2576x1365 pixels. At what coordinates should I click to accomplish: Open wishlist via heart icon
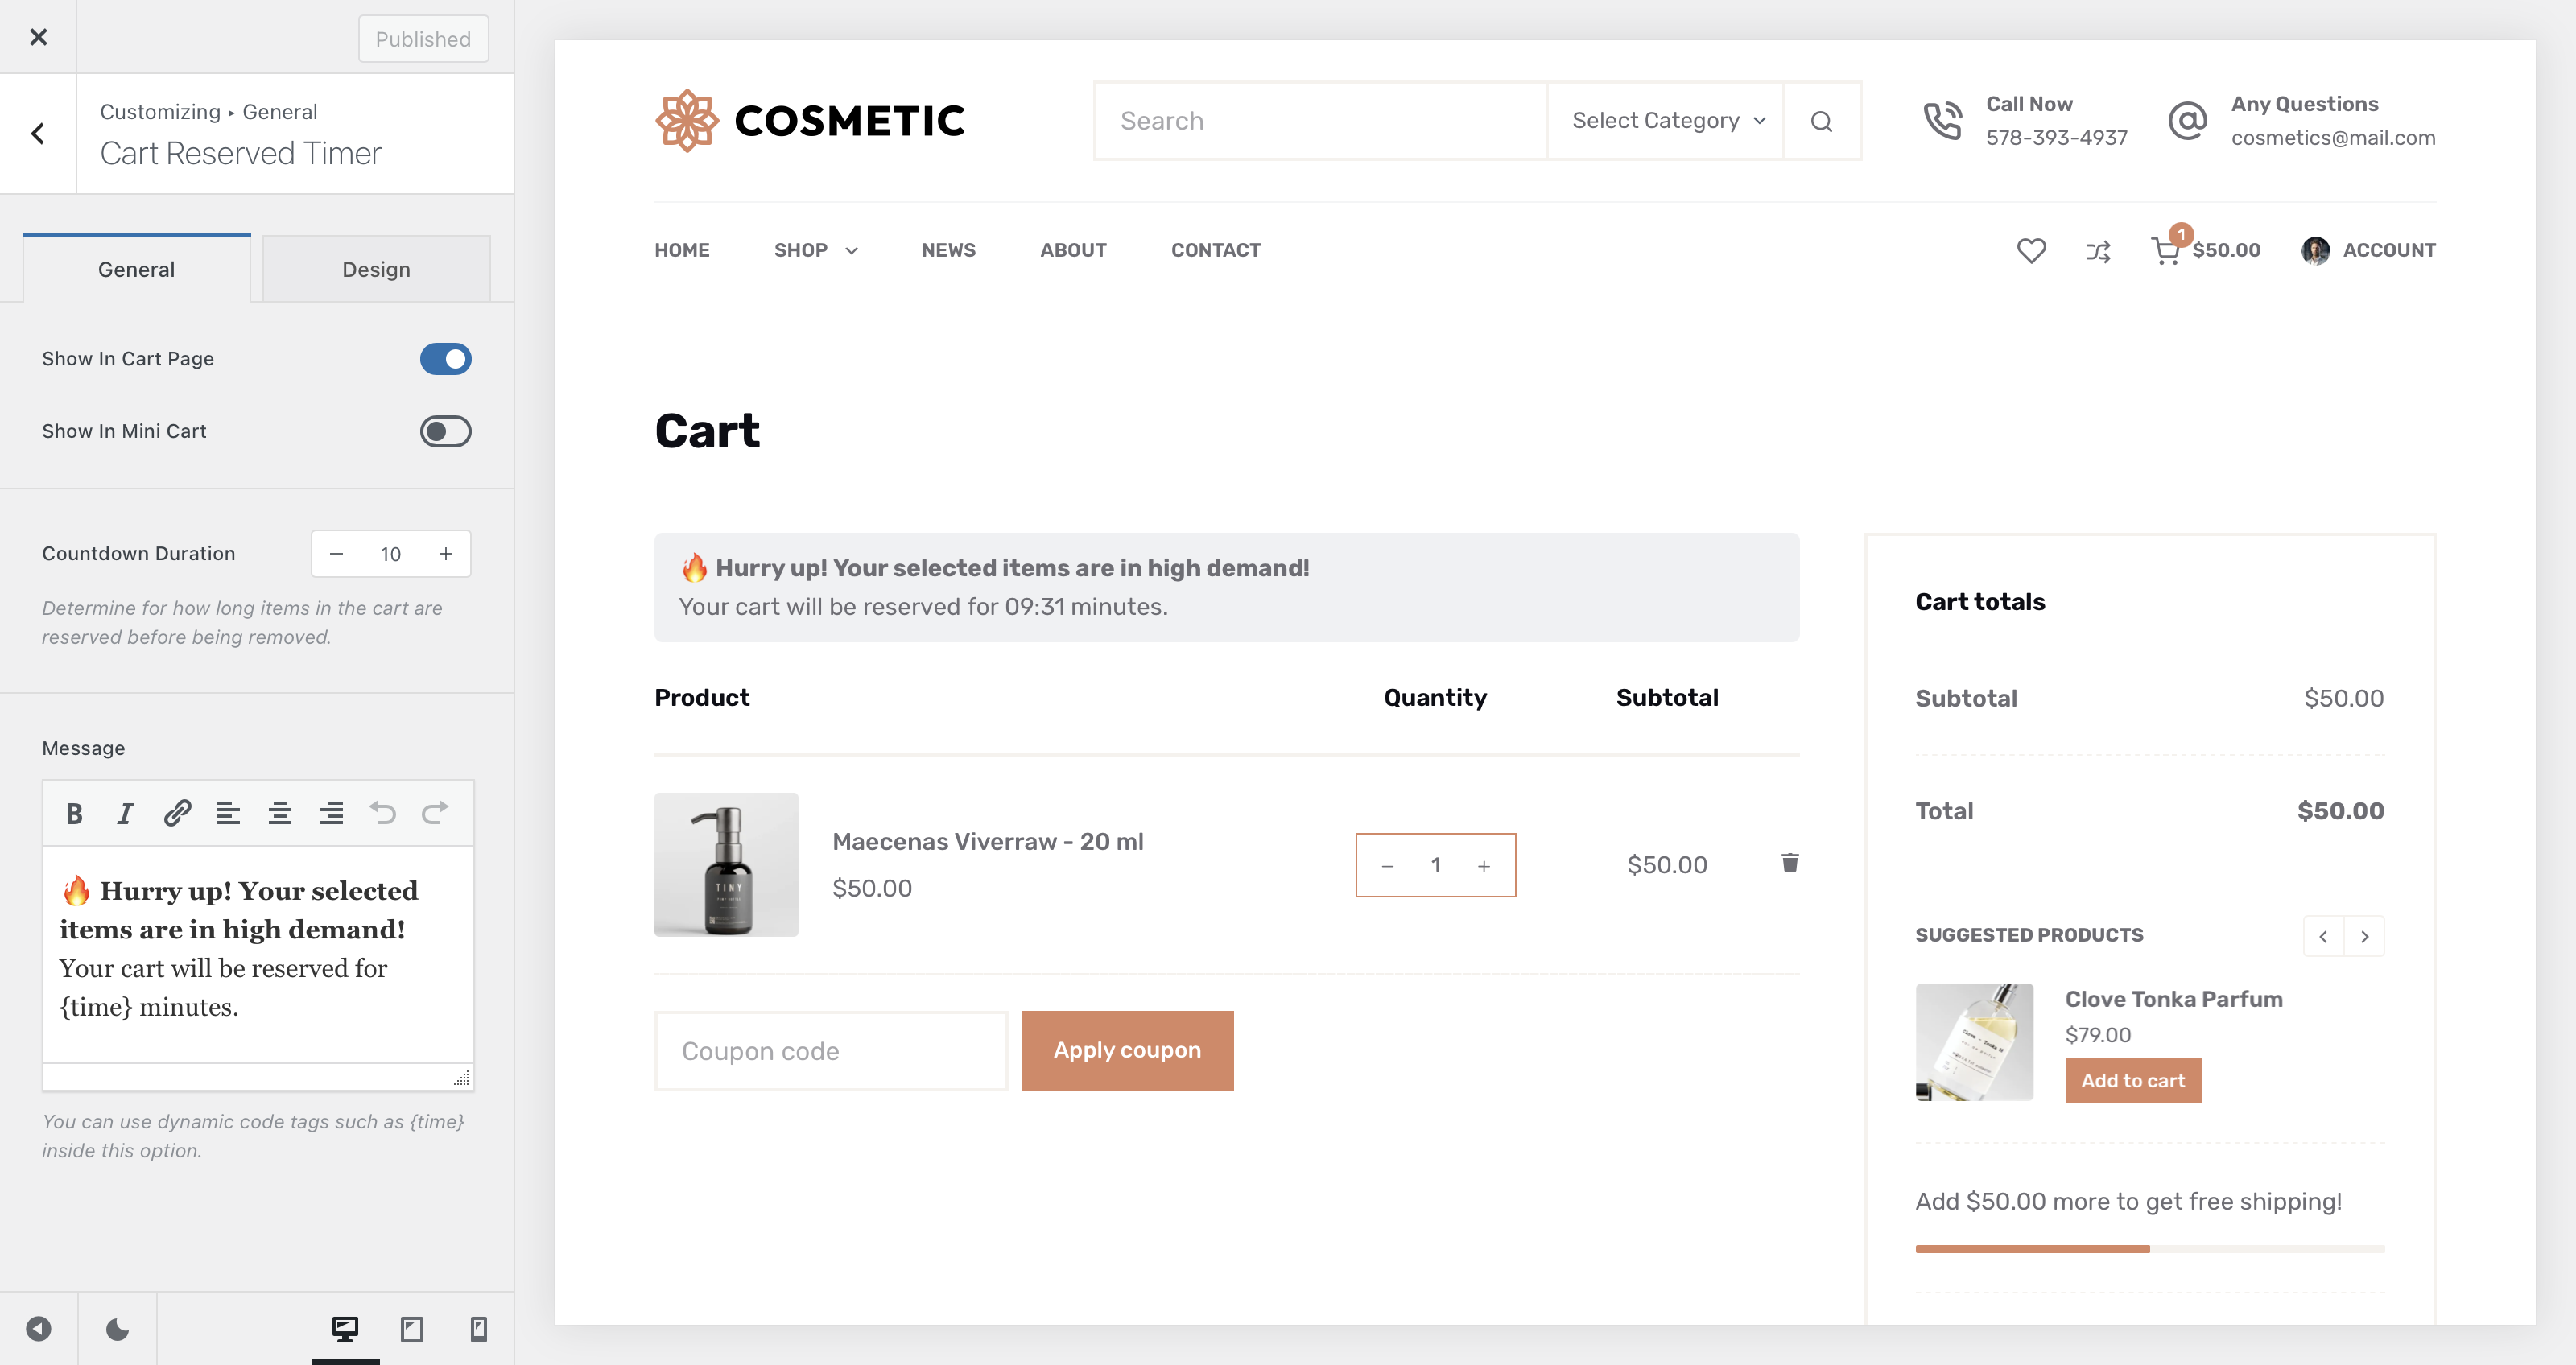pos(2030,250)
